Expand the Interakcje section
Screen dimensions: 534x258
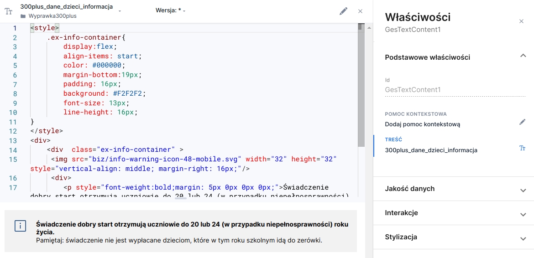pyautogui.click(x=523, y=214)
